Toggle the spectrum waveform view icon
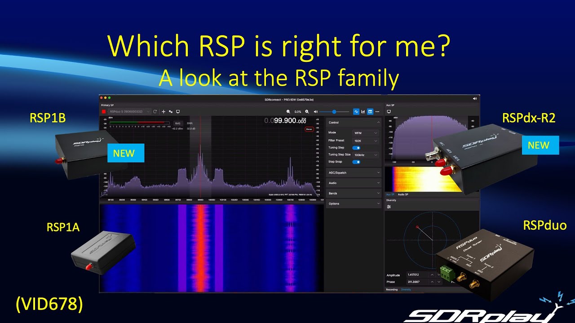575x323 pixels. point(356,111)
